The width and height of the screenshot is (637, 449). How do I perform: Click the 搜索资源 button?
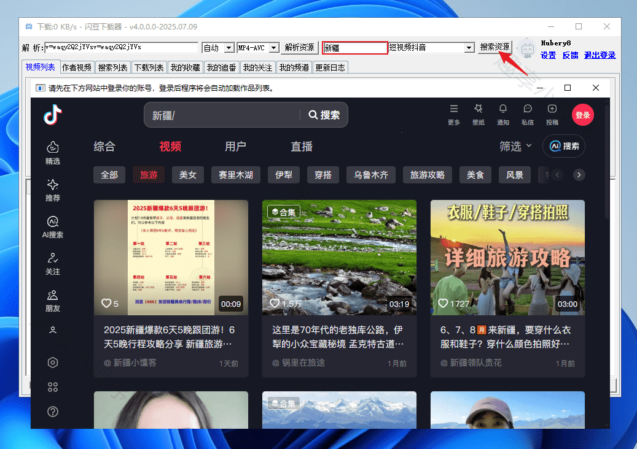pos(495,47)
